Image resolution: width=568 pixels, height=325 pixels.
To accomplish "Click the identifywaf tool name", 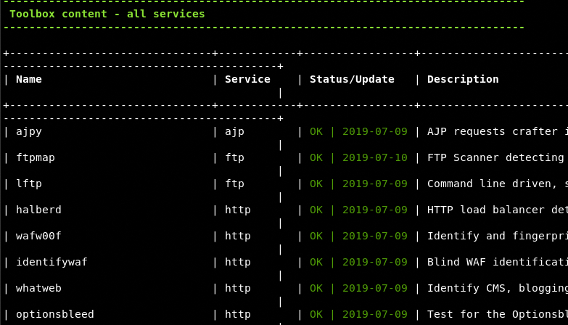I will coord(52,262).
